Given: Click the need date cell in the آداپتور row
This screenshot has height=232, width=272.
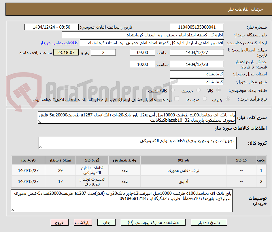Looking at the screenshot, I should coord(28,181).
